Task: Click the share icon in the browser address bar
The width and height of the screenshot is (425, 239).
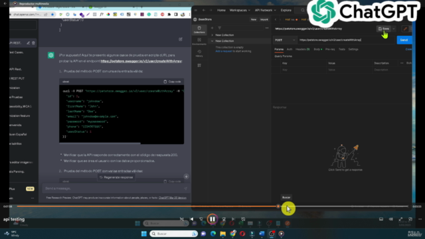Action: point(46,15)
